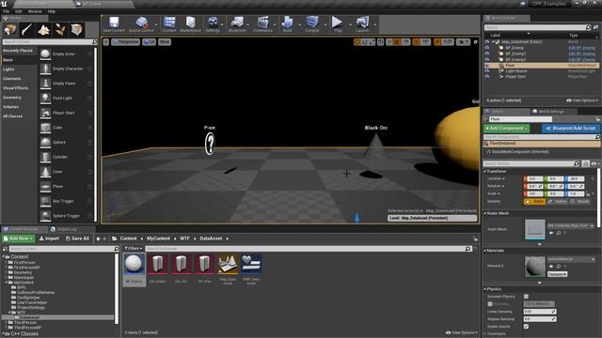Click the Static Mesh preview thumbnail
602x338 pixels.
[x=535, y=229]
